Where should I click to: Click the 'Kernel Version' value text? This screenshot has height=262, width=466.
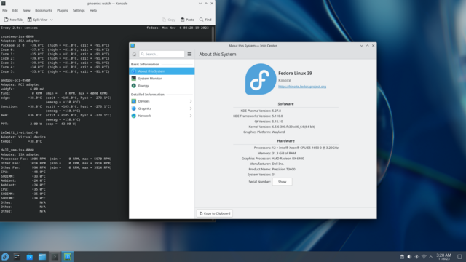pos(293,127)
